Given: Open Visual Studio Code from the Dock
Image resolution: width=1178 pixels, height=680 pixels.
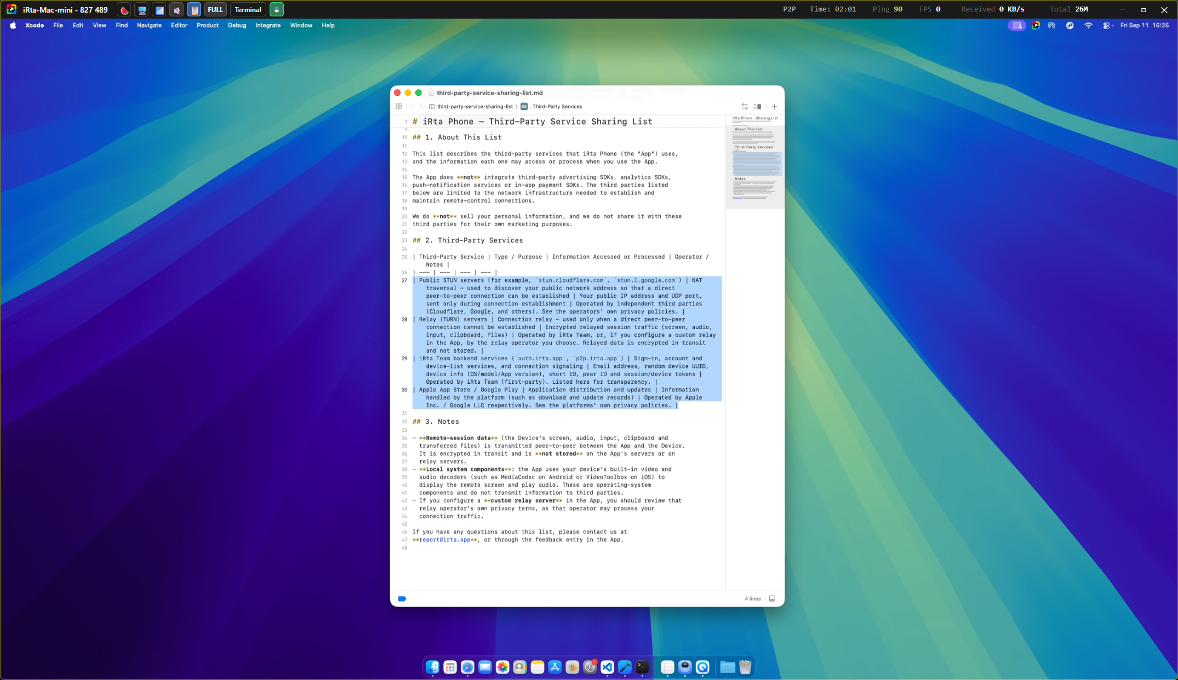Looking at the screenshot, I should pyautogui.click(x=607, y=667).
